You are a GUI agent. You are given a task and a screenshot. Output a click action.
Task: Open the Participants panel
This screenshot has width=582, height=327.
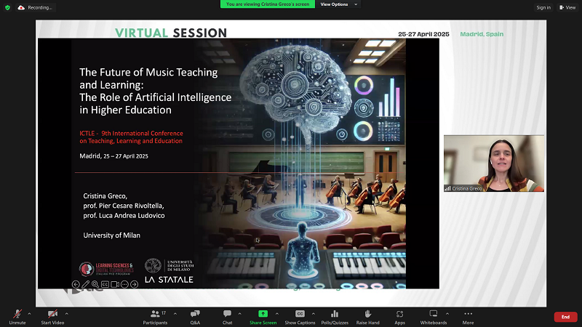click(154, 314)
